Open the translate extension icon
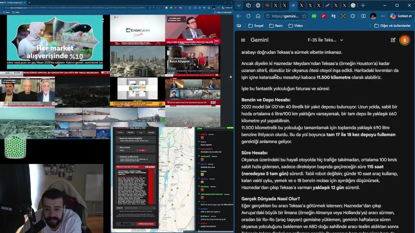 [333, 16]
